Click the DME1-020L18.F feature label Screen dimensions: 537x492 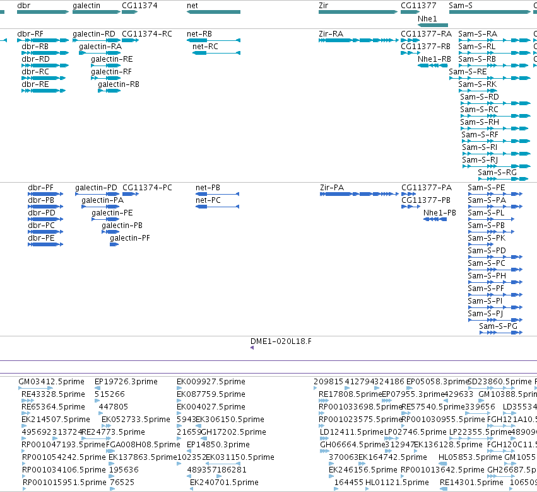281,341
